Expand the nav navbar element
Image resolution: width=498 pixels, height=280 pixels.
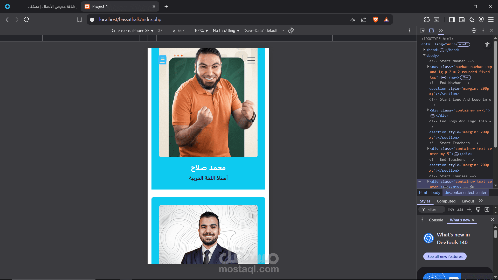pyautogui.click(x=428, y=67)
